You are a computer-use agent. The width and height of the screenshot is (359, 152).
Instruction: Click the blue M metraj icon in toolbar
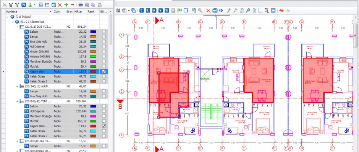(23, 5)
